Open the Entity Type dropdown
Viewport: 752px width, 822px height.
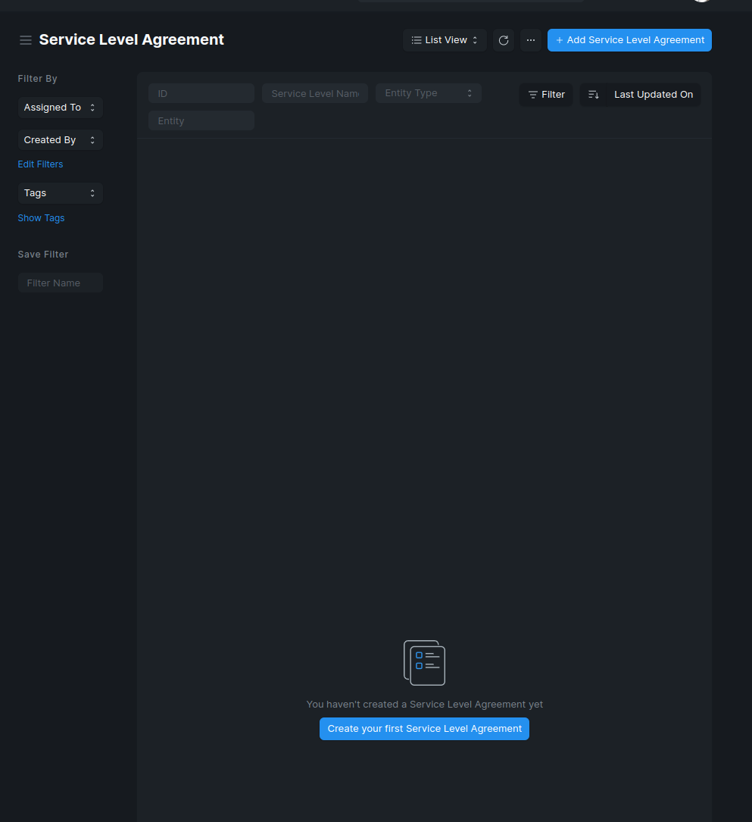pyautogui.click(x=428, y=92)
